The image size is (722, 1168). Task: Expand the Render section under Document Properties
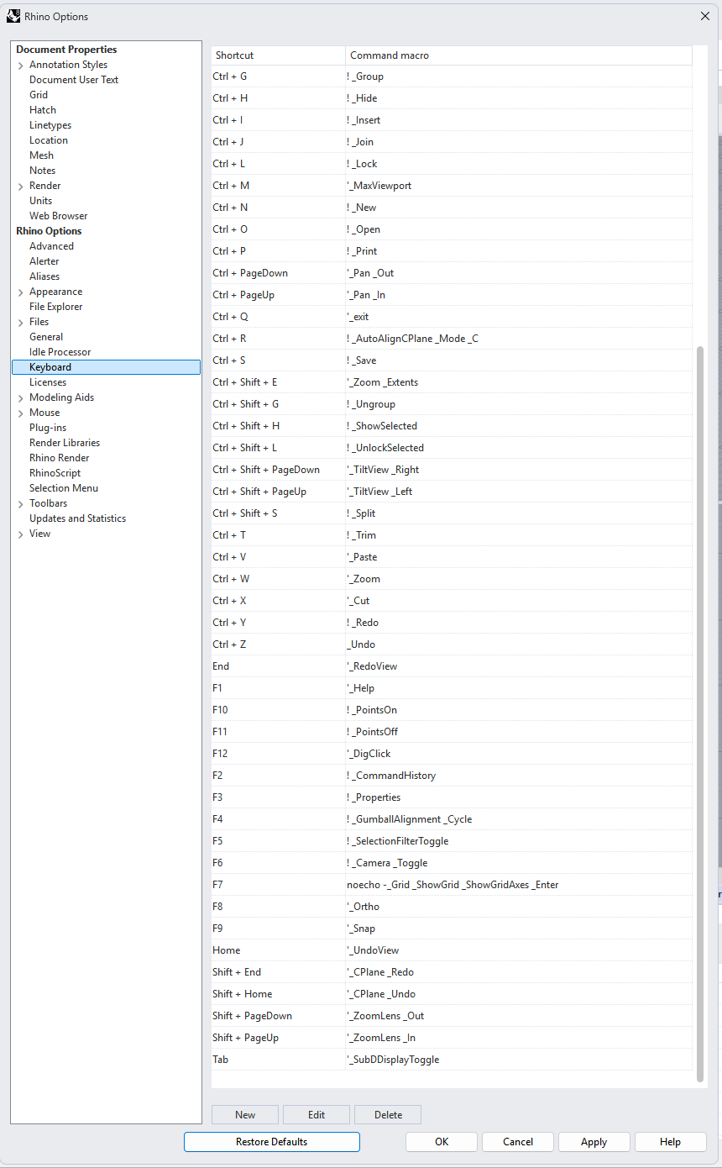tap(20, 185)
